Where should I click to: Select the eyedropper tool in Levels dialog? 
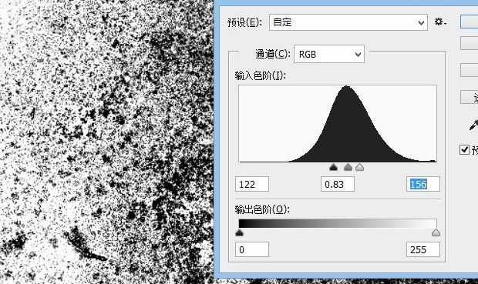(473, 125)
